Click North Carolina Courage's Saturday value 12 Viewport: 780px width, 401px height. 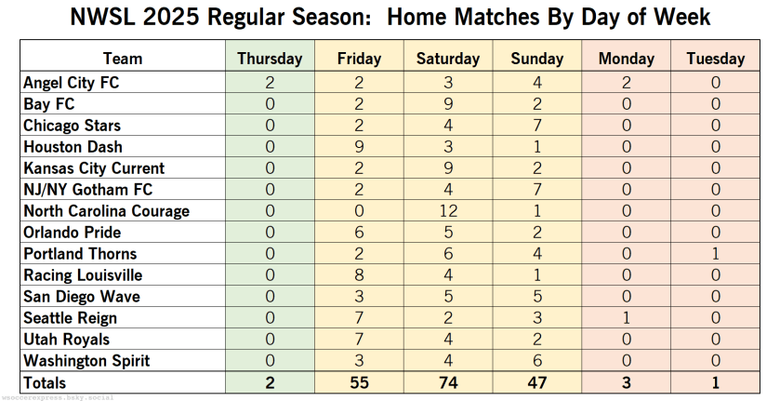[448, 211]
